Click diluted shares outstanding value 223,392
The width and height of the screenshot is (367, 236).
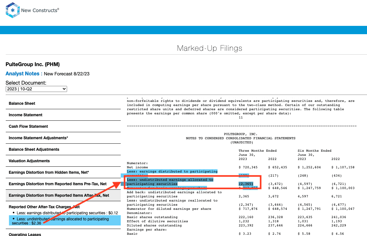pos(246,225)
